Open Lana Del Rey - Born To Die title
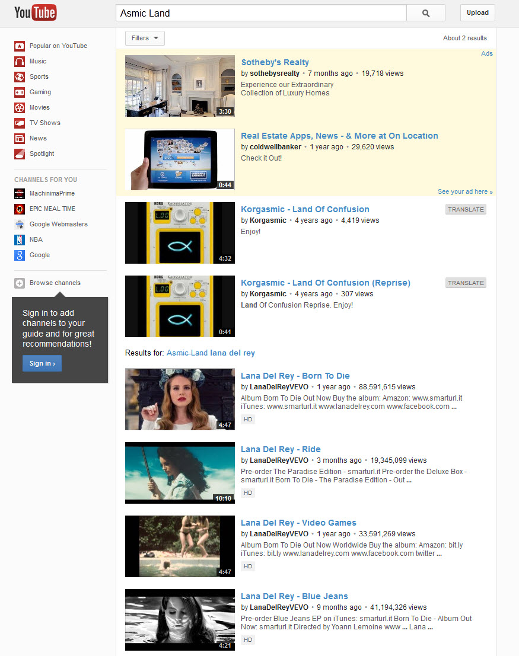Image resolution: width=519 pixels, height=656 pixels. coord(295,376)
